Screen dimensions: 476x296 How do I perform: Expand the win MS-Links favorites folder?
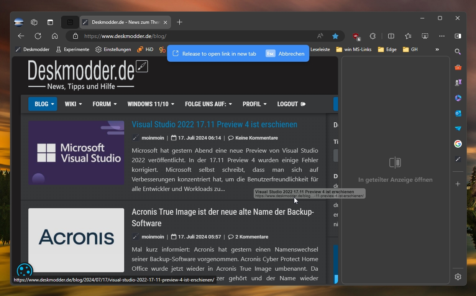354,49
